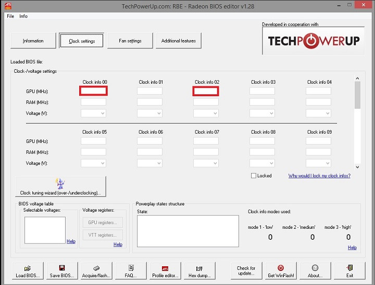Switch to the Fan settings tab
Viewport: 375px width, 285px height.
coord(130,41)
